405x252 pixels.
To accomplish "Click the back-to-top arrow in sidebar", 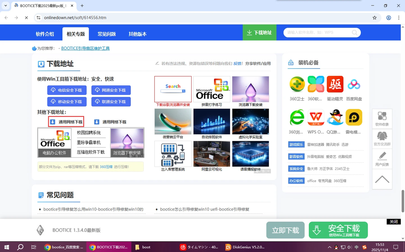I will pos(382,179).
